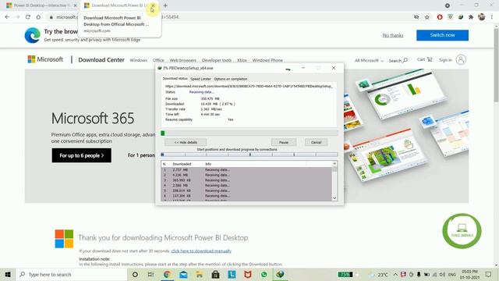The width and height of the screenshot is (499, 281).
Task: Open the clock showing 01-10-2021
Action: click(x=469, y=274)
